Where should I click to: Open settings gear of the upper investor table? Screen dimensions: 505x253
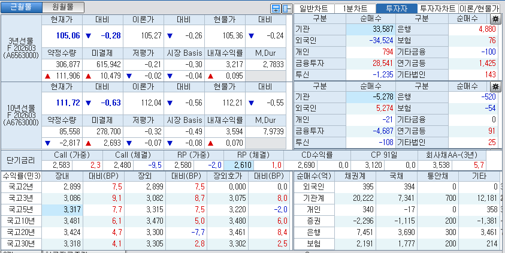tap(495, 19)
